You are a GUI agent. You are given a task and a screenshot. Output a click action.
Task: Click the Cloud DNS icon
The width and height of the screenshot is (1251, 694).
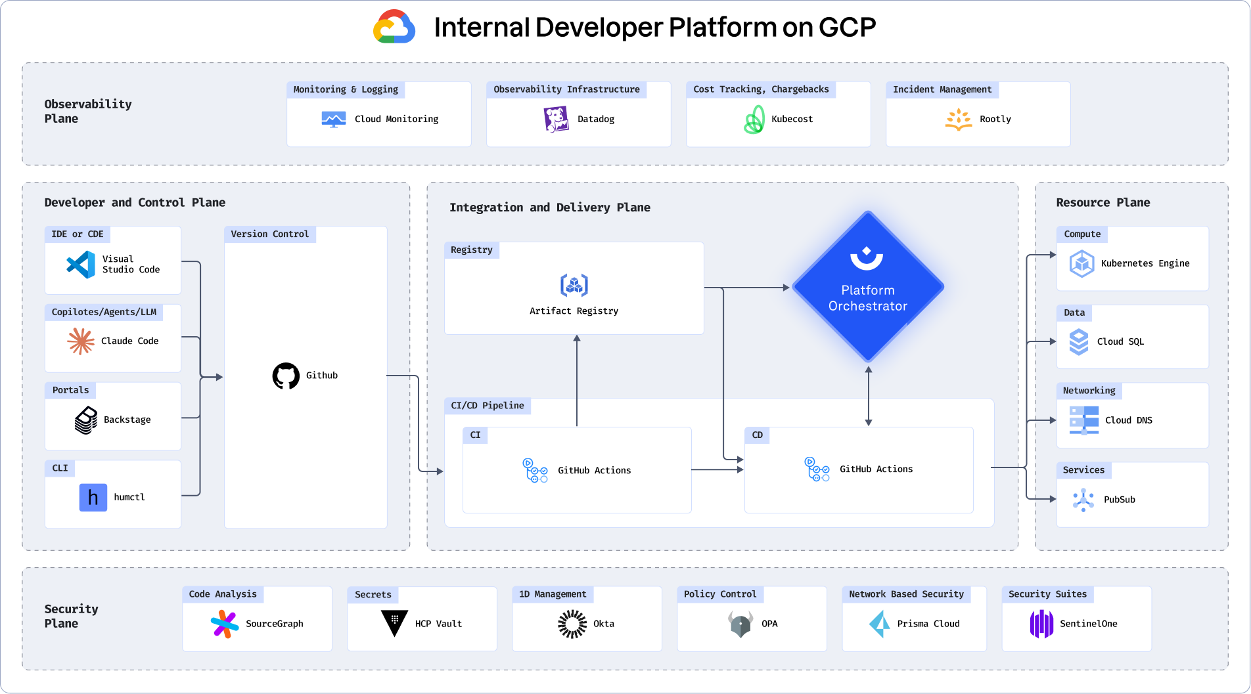tap(1083, 420)
